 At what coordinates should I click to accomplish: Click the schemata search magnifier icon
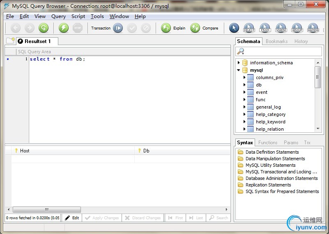(x=241, y=51)
